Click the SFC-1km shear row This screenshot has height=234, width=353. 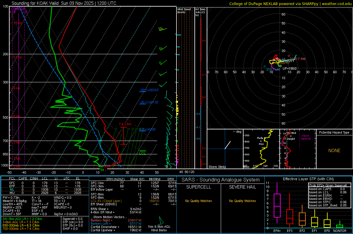pyautogui.click(x=133, y=183)
